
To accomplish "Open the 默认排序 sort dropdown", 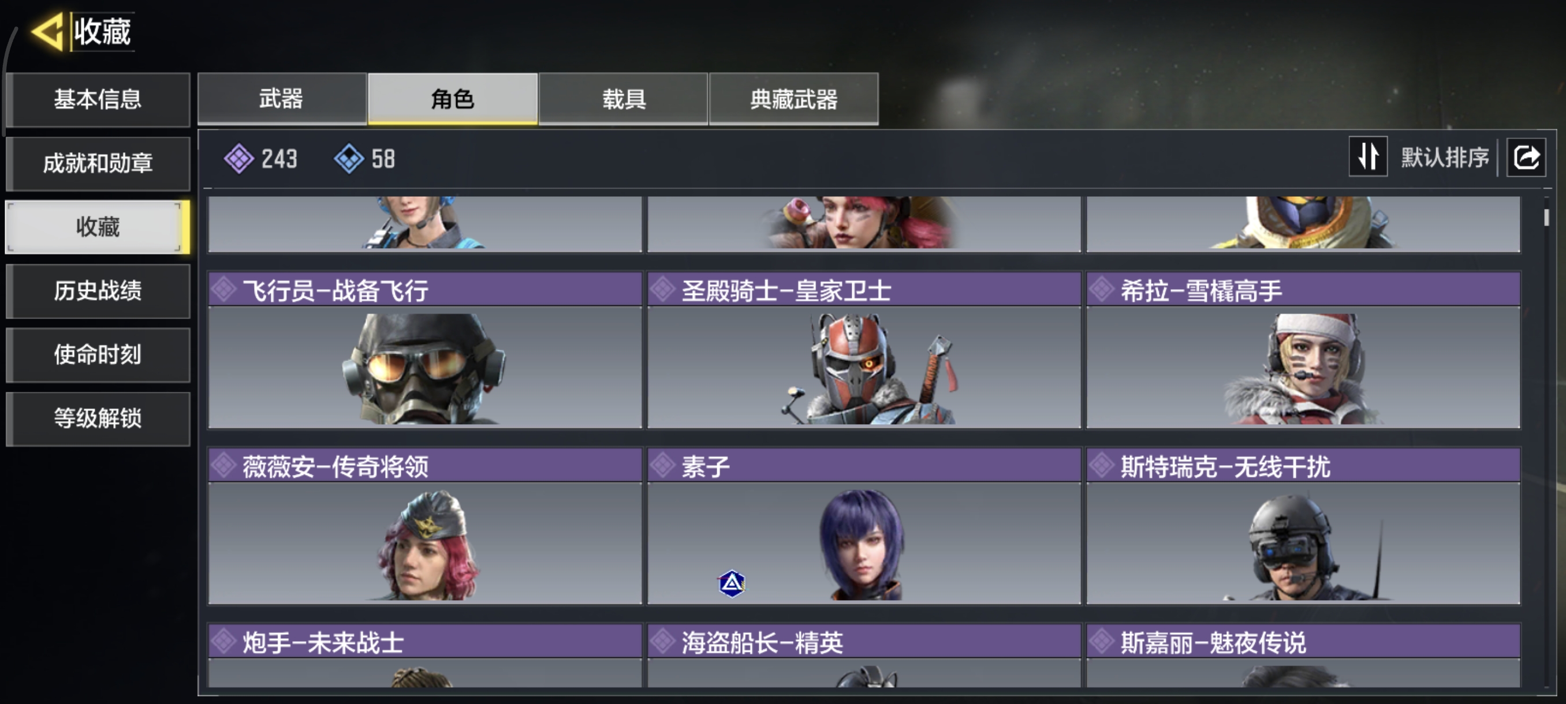I will [x=1444, y=158].
